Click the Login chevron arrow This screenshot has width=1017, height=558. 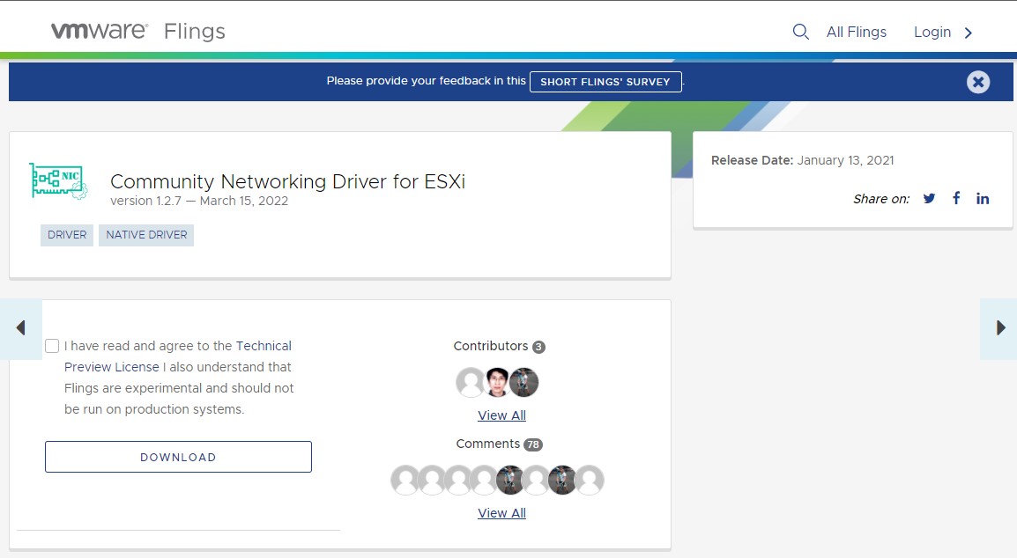click(969, 33)
